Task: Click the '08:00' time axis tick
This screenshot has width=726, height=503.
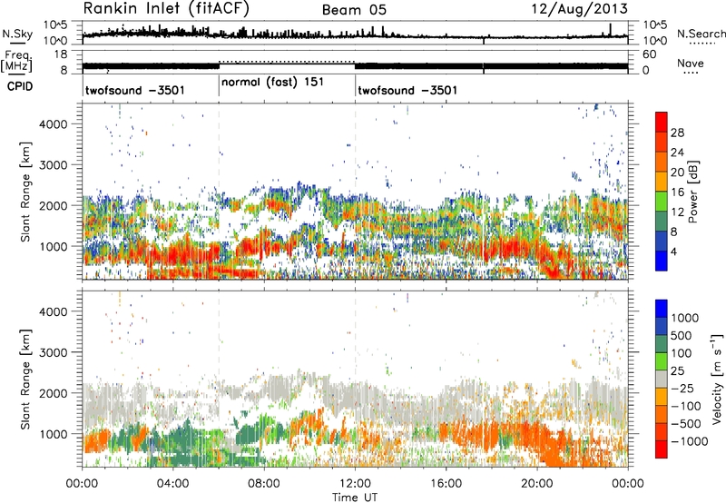Action: point(264,484)
